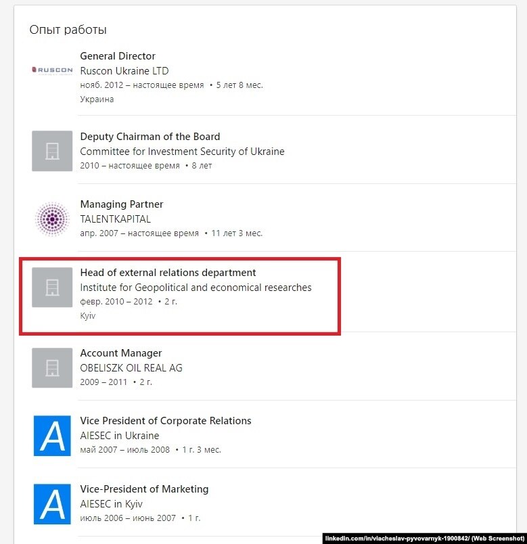Open Vice President of Corporate Relations entry
The height and width of the screenshot is (544, 527).
tap(166, 420)
